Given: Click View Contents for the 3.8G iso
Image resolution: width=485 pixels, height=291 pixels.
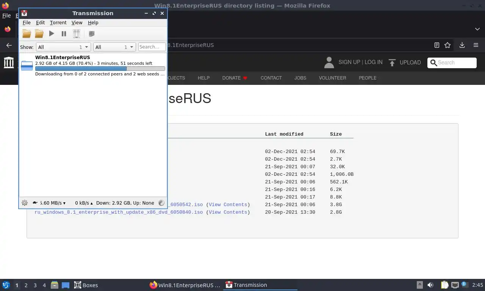Looking at the screenshot, I should [x=228, y=205].
